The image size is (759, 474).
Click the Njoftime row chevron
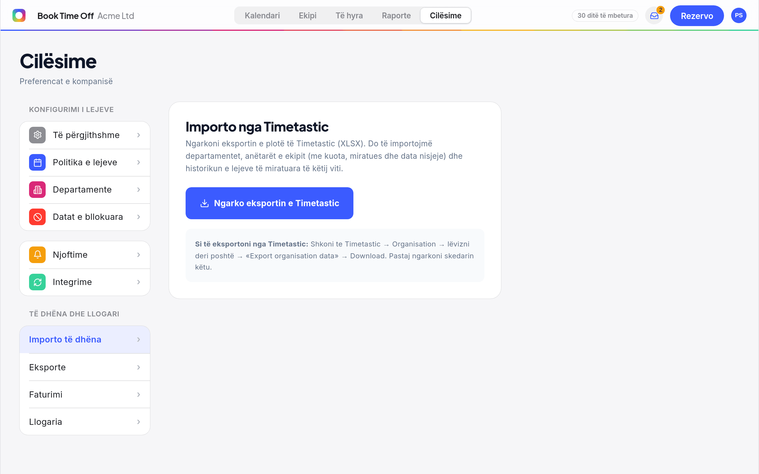click(x=139, y=255)
